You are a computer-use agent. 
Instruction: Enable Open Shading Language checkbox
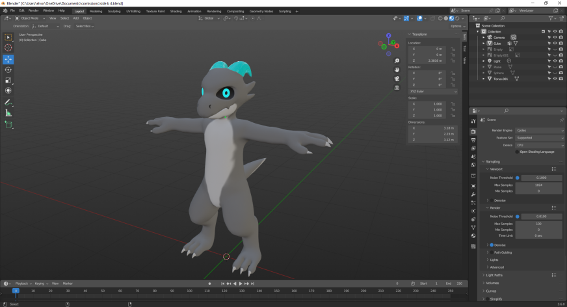coord(518,152)
